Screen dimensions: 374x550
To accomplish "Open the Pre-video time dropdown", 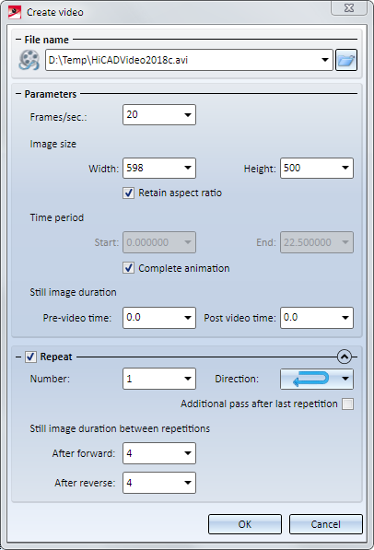I will pyautogui.click(x=188, y=318).
